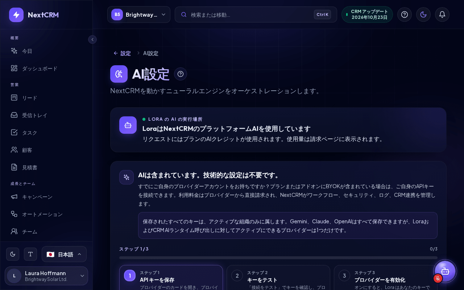The height and width of the screenshot is (290, 464).
Task: Click the キャンペーン megaphone icon in sidebar
Action: 14,197
